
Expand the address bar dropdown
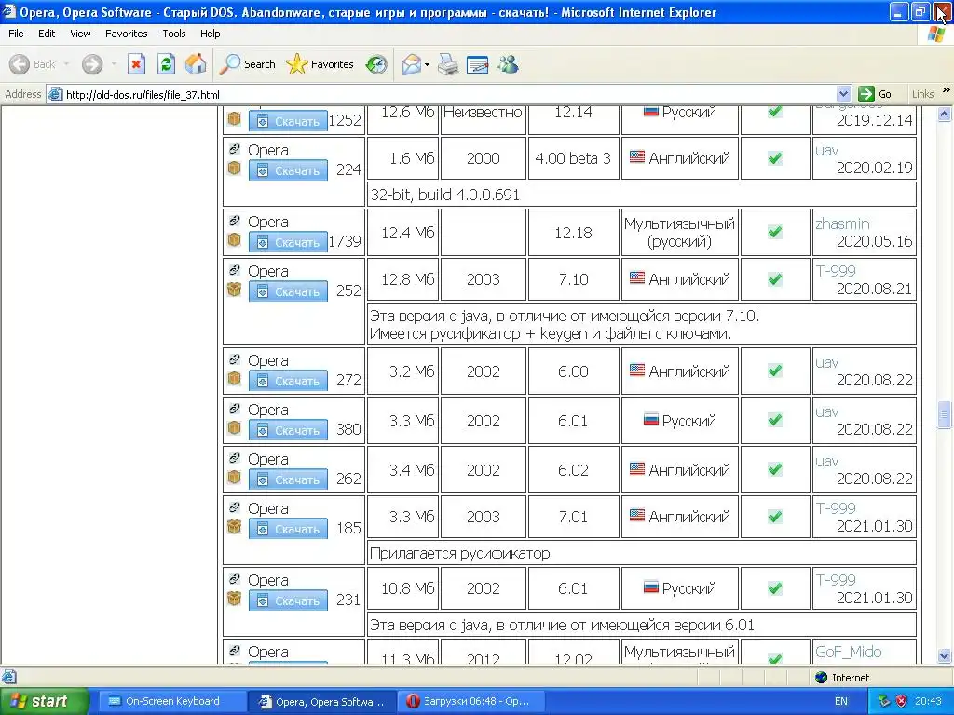[843, 94]
